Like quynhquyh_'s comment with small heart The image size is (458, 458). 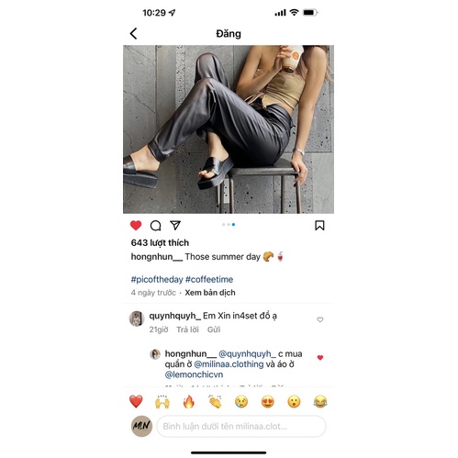click(320, 319)
